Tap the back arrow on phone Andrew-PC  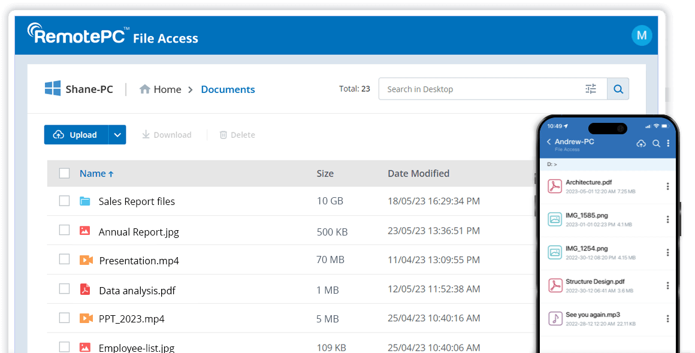549,141
